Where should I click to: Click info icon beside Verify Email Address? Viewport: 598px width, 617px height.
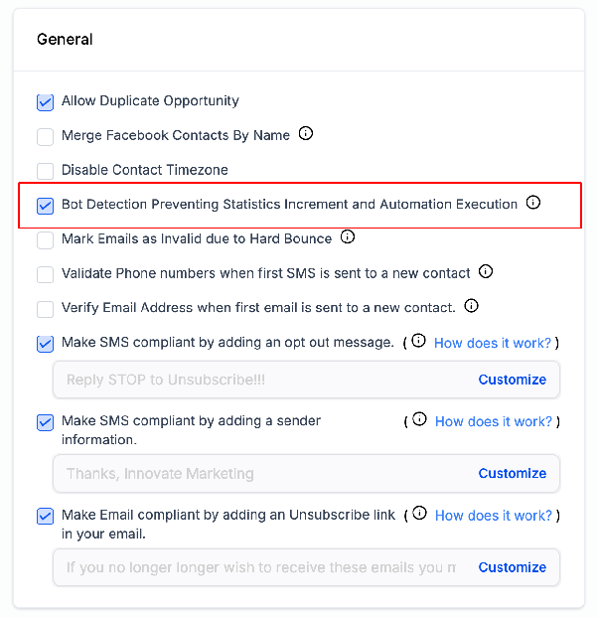pyautogui.click(x=471, y=306)
